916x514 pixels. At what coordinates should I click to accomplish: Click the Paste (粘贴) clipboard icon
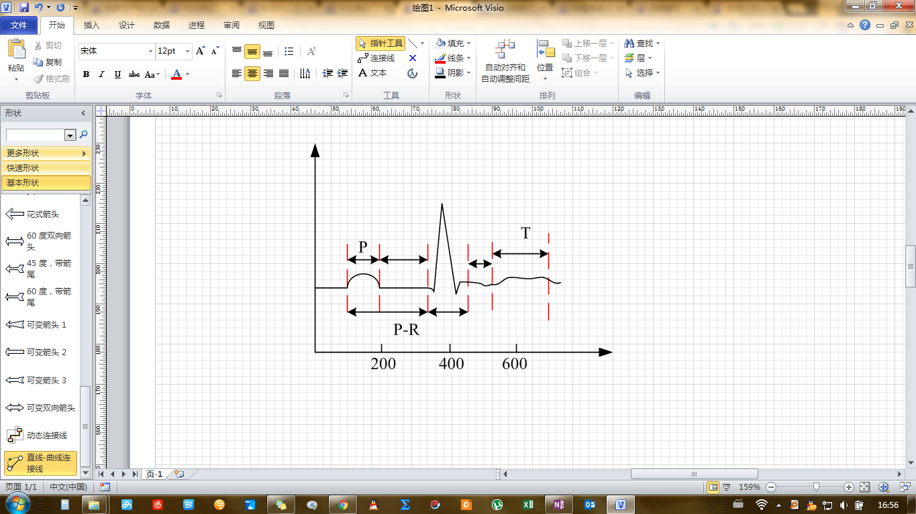click(16, 50)
